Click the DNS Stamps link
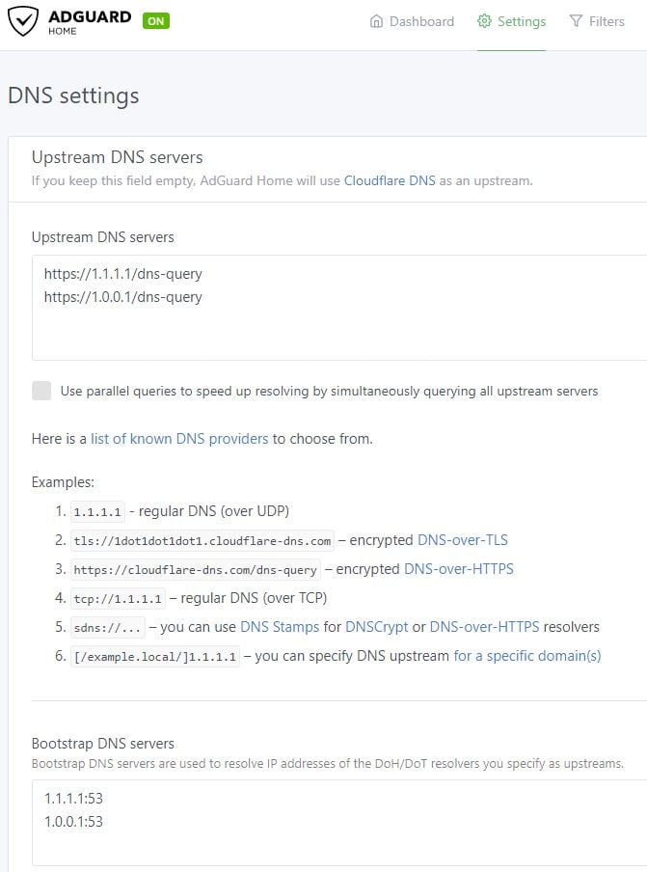 point(280,627)
